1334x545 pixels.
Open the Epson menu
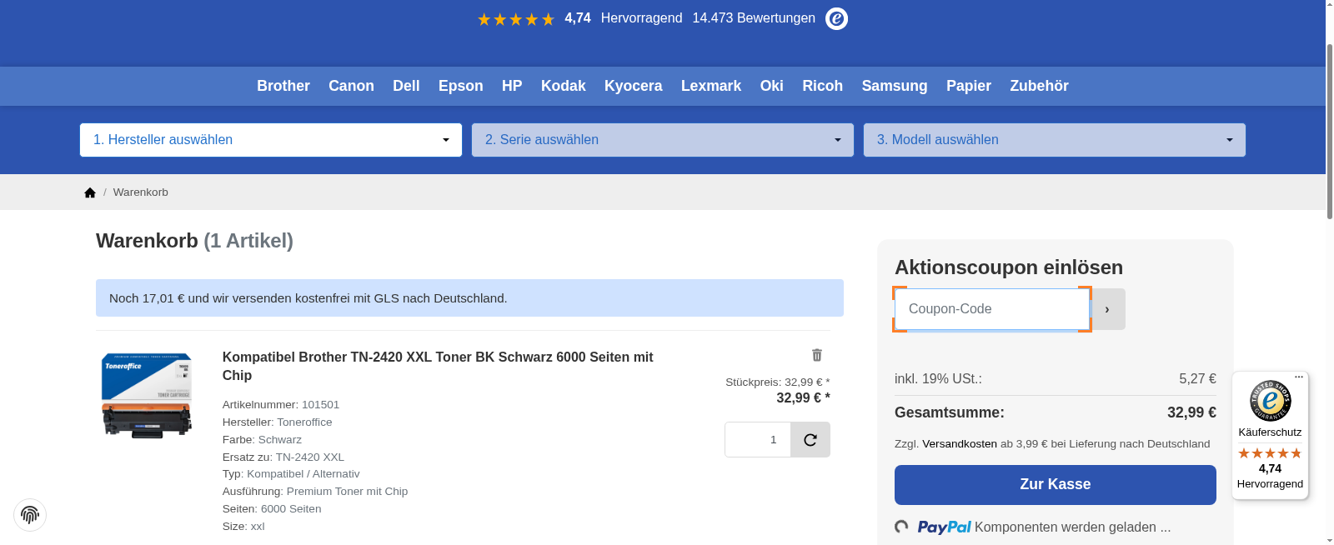(461, 86)
